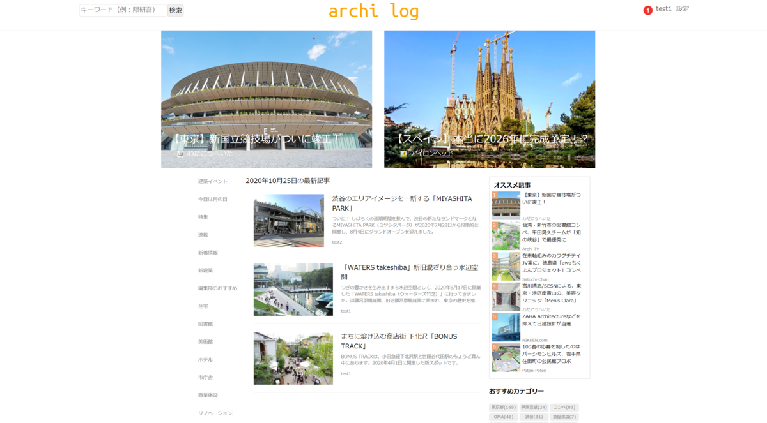767x423 pixels.
Task: Select the 東京都(165) category tag
Action: [504, 407]
